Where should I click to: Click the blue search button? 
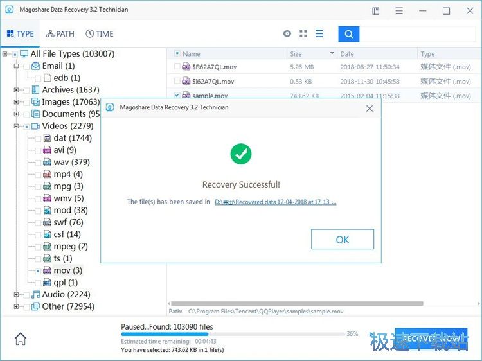(348, 34)
